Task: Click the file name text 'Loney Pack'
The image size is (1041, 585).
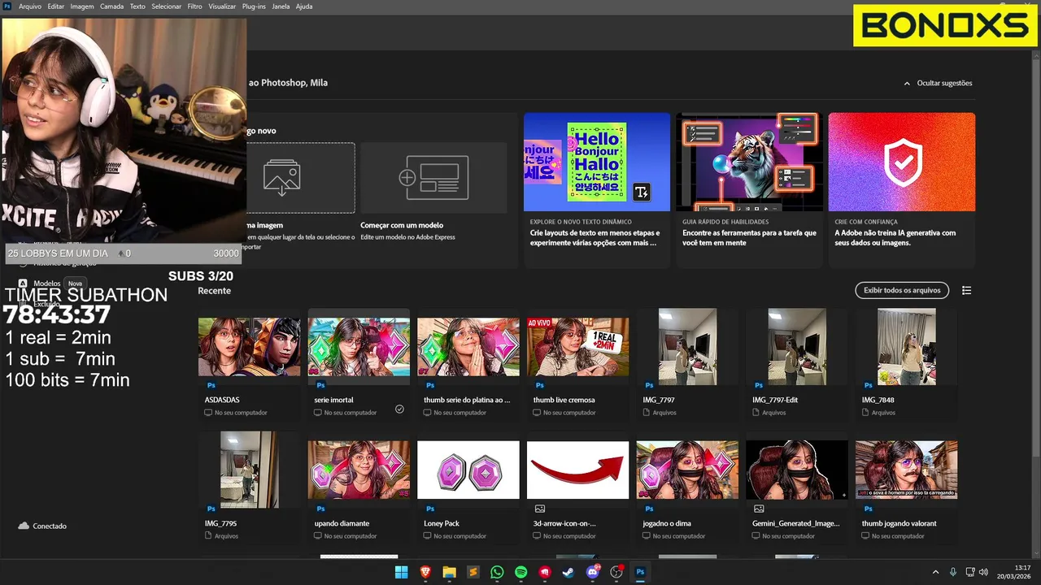Action: tap(442, 523)
